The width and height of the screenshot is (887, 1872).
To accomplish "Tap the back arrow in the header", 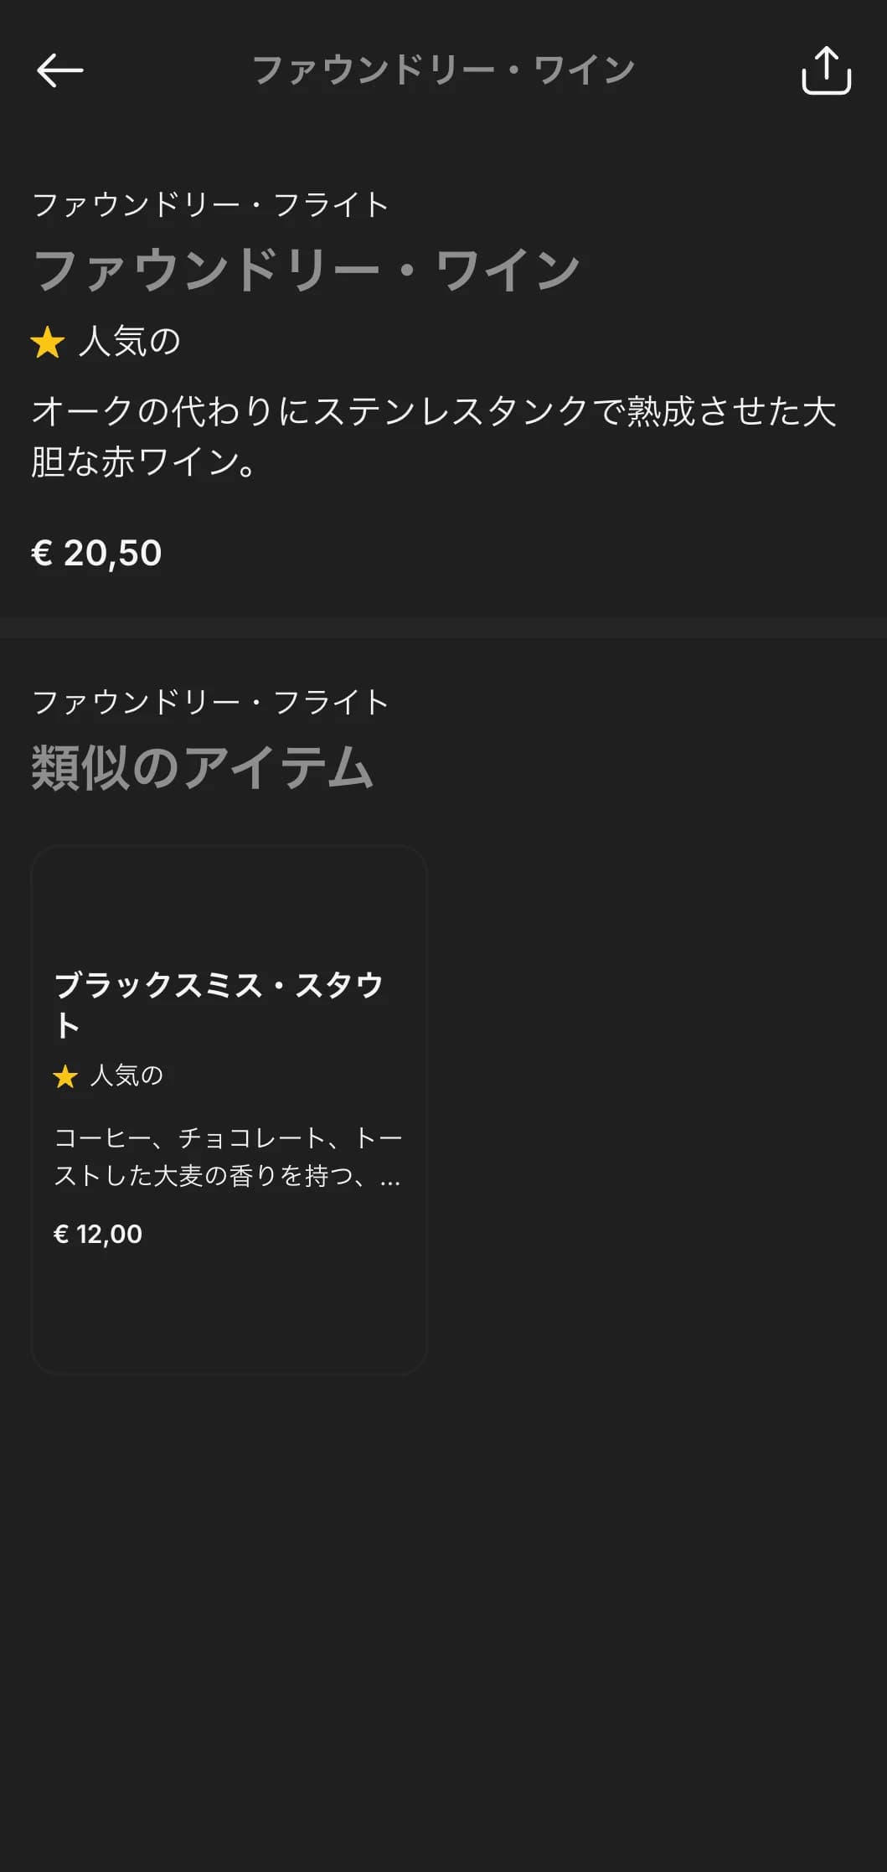I will 60,70.
